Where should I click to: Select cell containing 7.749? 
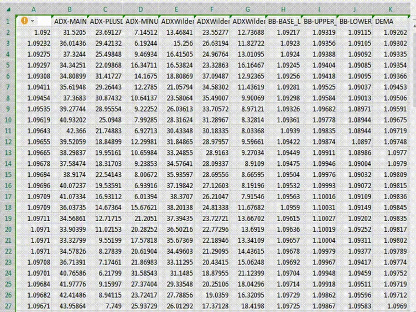click(x=105, y=306)
